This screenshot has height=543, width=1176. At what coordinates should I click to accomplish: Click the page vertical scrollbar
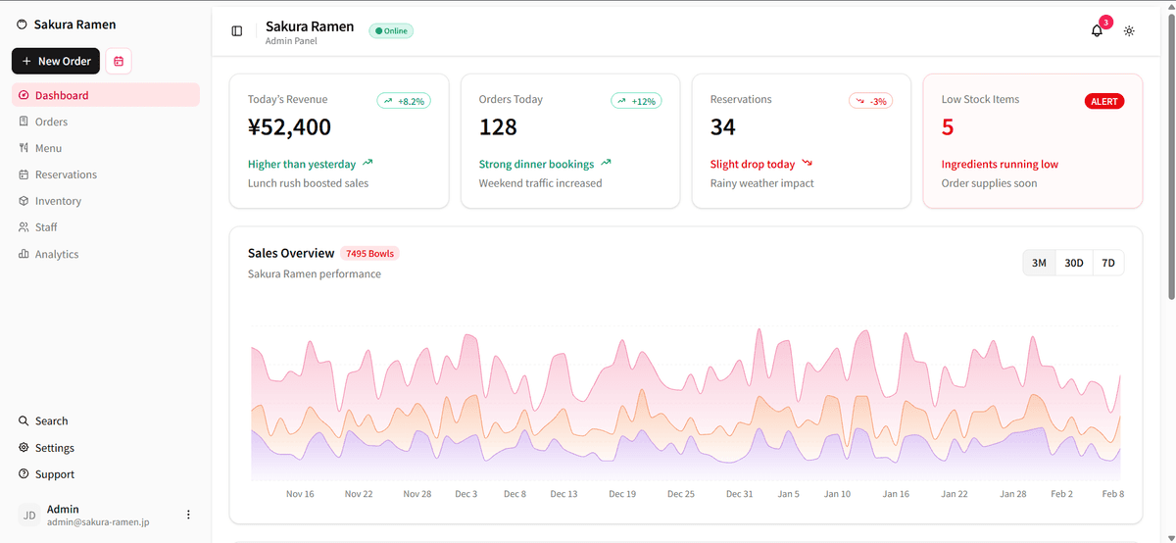pyautogui.click(x=1170, y=147)
